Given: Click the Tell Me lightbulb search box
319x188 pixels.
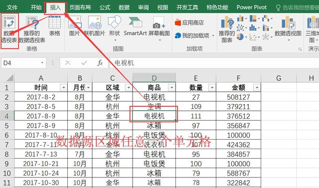Looking at the screenshot, I should tap(297, 7).
